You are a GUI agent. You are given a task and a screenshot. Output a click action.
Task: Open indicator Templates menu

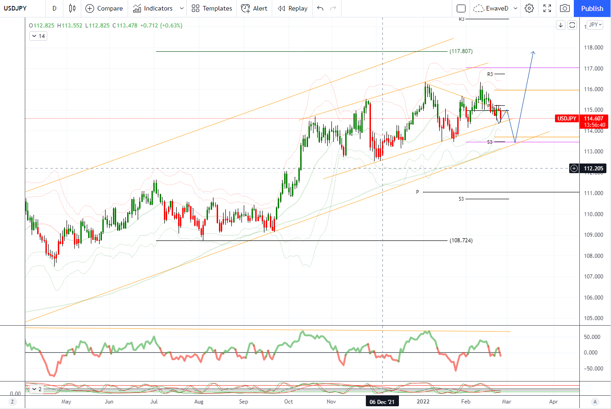(212, 8)
